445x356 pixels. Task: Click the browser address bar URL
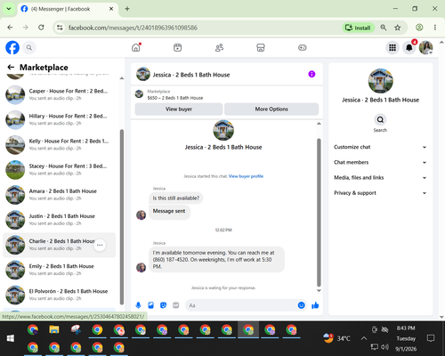point(133,28)
